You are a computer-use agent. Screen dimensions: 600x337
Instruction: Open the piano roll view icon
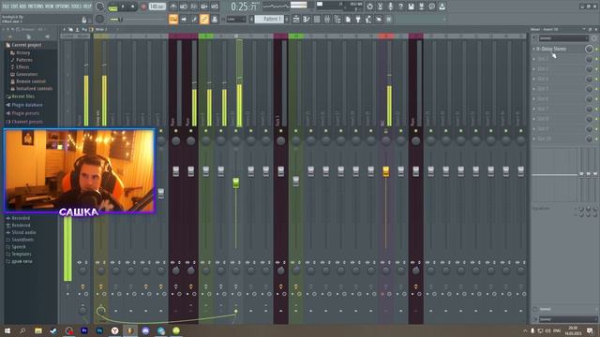pos(307,19)
